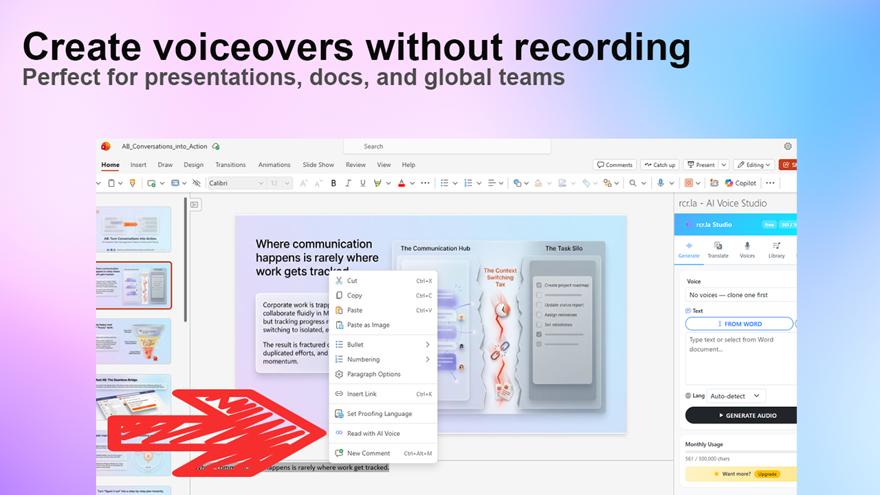This screenshot has height=495, width=880.
Task: Open the Slide Show tab
Action: [x=318, y=165]
